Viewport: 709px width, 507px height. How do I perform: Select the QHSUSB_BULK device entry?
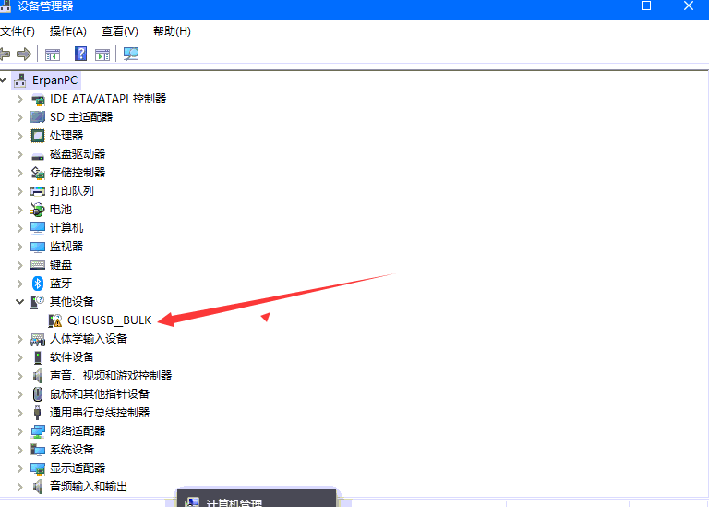(110, 320)
